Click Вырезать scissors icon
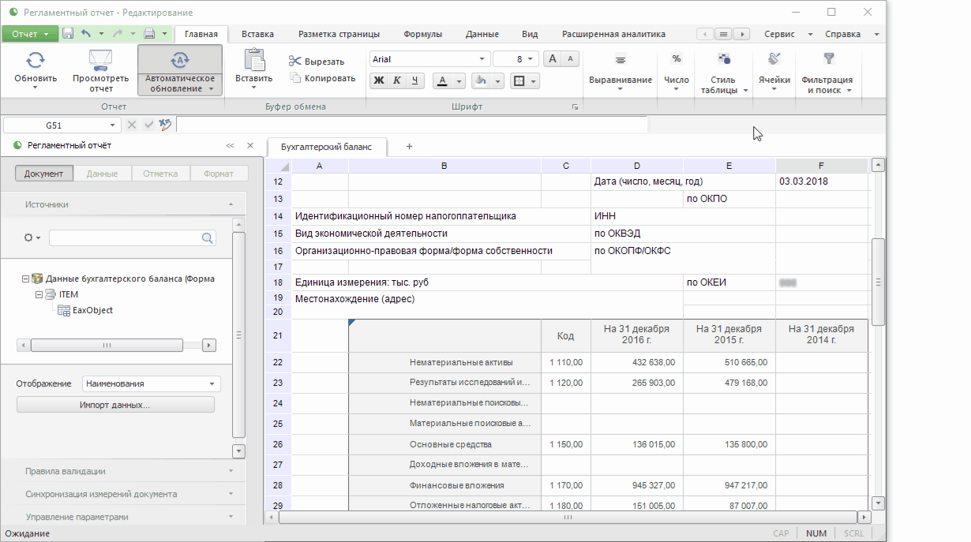Image resolution: width=971 pixels, height=542 pixels. 295,62
